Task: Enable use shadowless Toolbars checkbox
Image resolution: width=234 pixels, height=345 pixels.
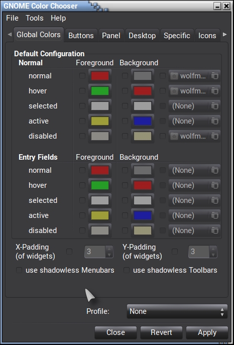Action: pyautogui.click(x=127, y=270)
